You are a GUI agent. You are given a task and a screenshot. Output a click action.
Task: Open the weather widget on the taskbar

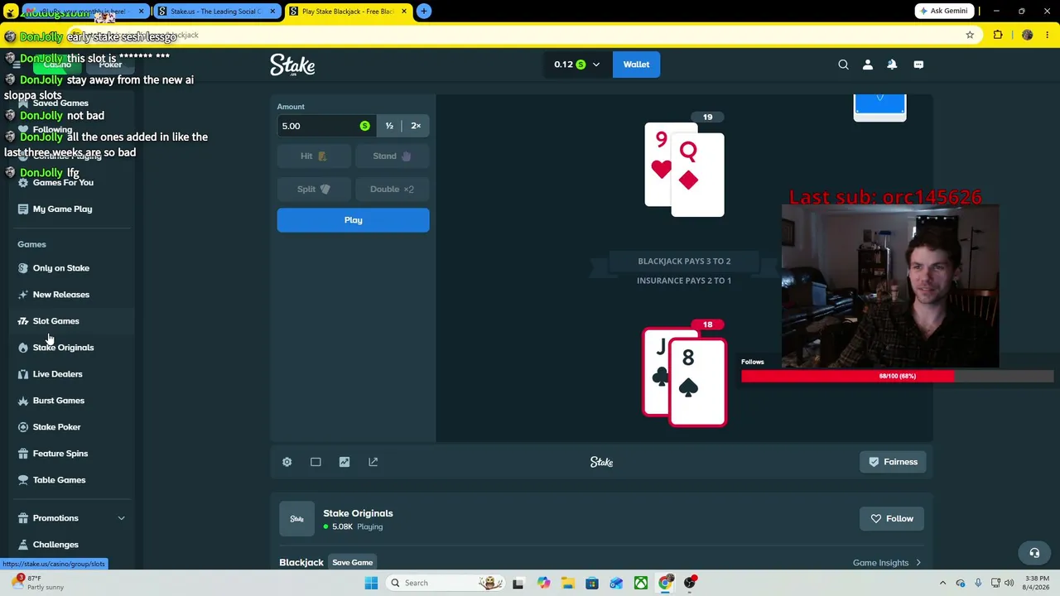point(39,583)
